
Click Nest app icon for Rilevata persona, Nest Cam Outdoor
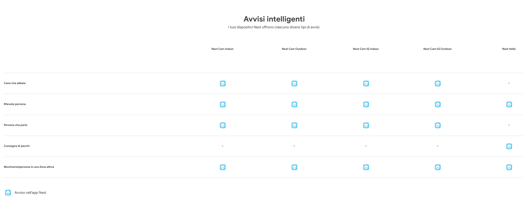point(294,104)
